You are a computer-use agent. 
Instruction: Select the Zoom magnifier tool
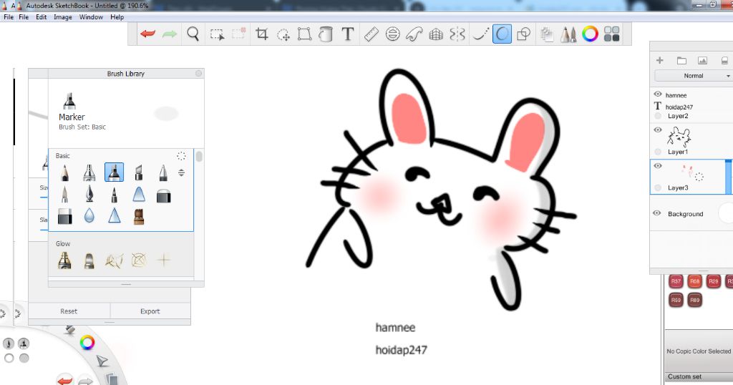click(193, 34)
